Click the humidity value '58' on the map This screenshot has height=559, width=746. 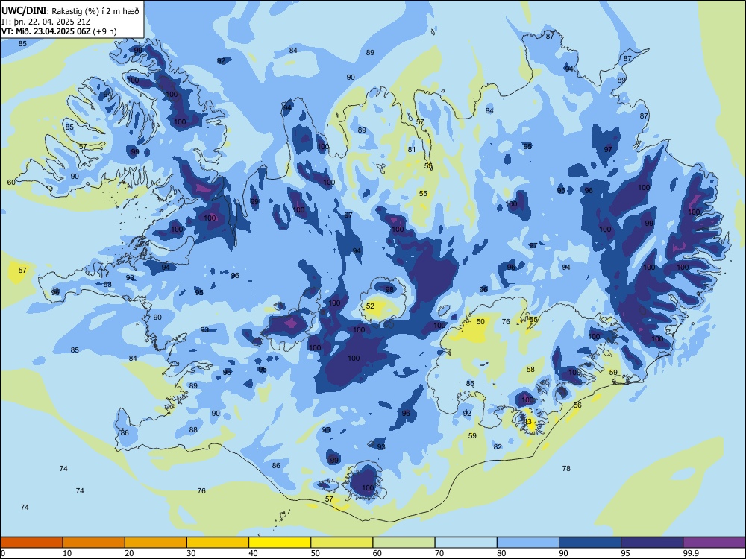click(x=530, y=370)
